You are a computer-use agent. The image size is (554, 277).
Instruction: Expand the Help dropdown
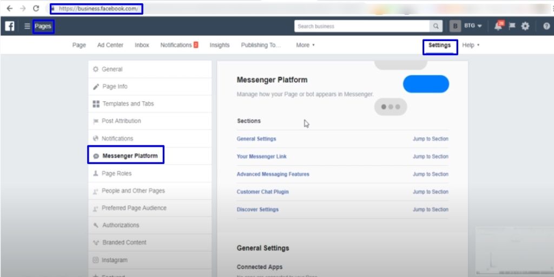pos(471,45)
